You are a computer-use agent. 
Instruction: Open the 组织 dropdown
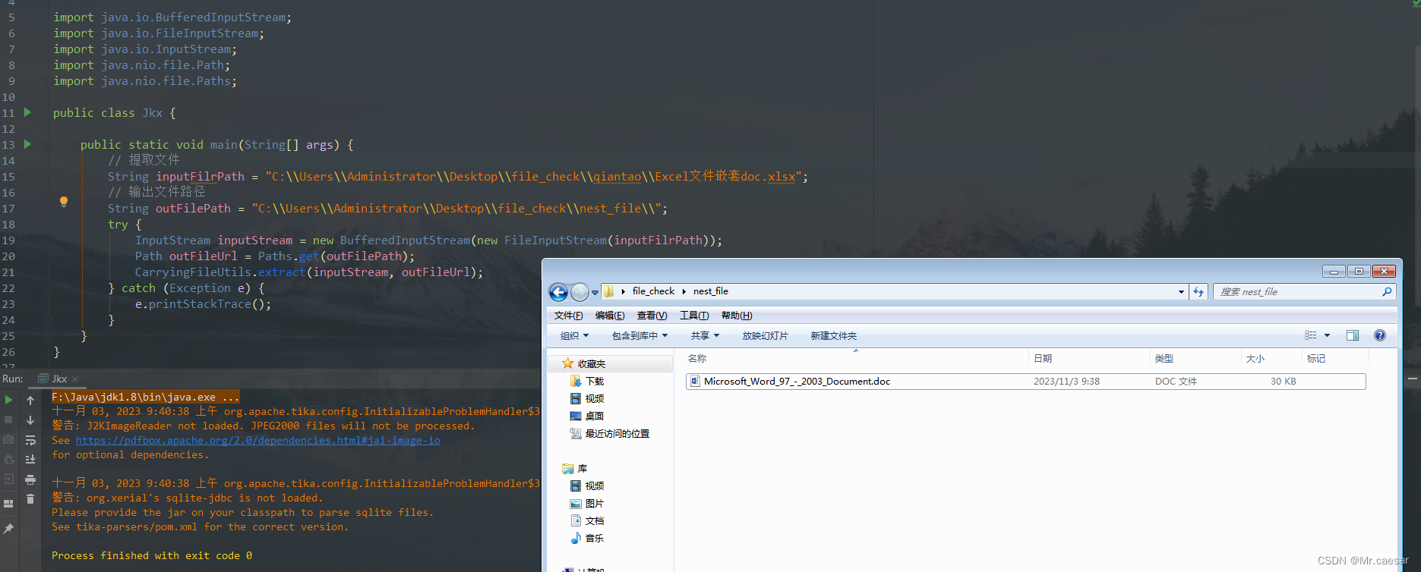(574, 335)
